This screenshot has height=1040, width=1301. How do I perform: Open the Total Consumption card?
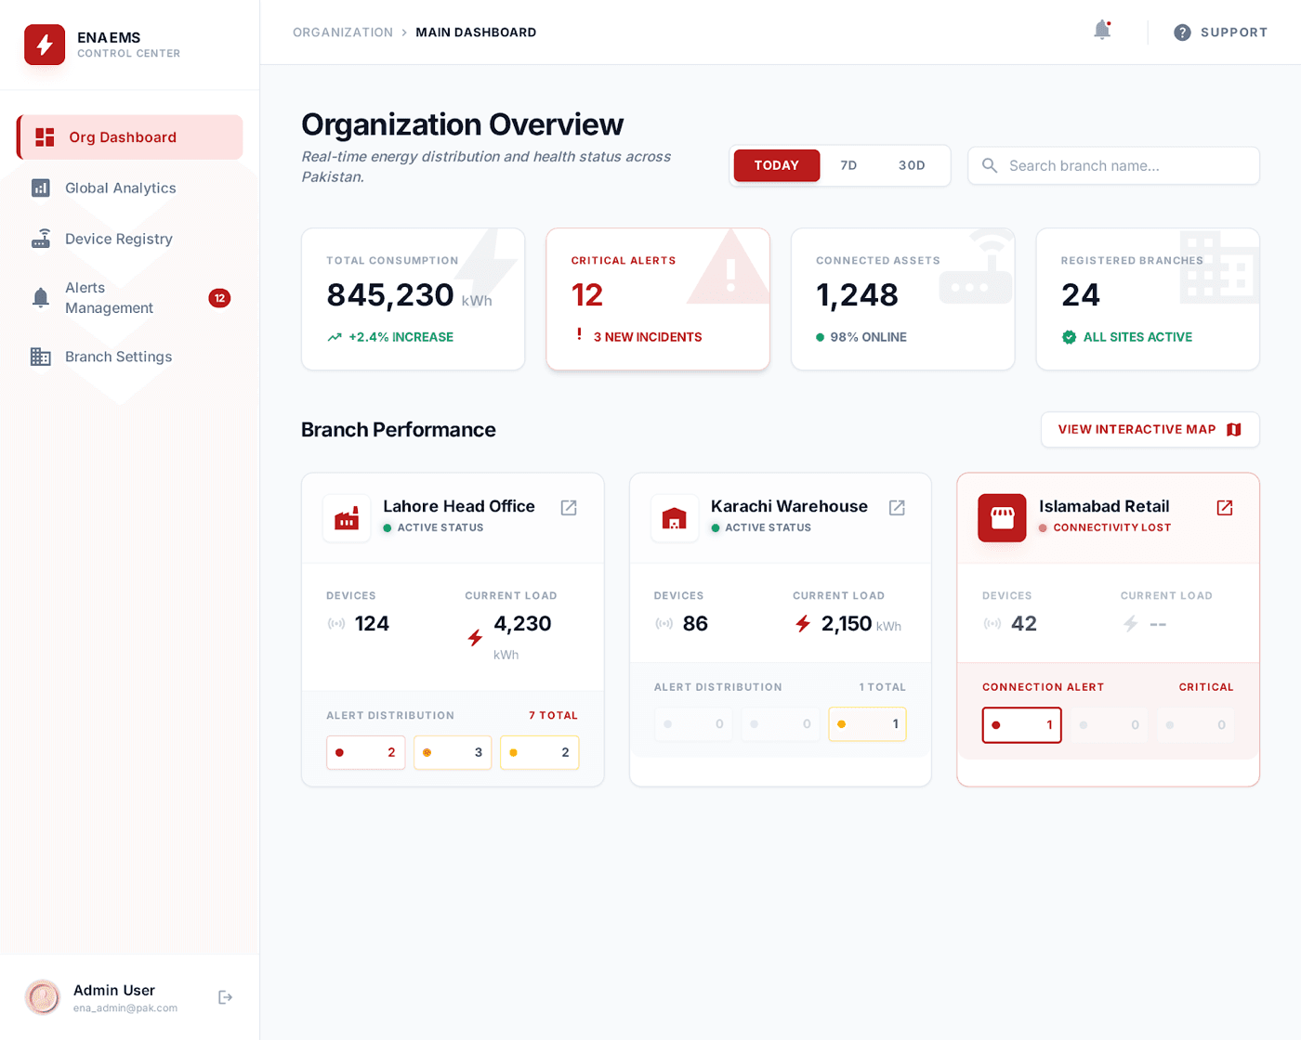414,299
